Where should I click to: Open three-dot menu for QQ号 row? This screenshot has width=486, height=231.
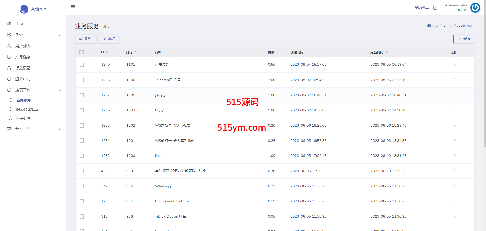click(455, 110)
